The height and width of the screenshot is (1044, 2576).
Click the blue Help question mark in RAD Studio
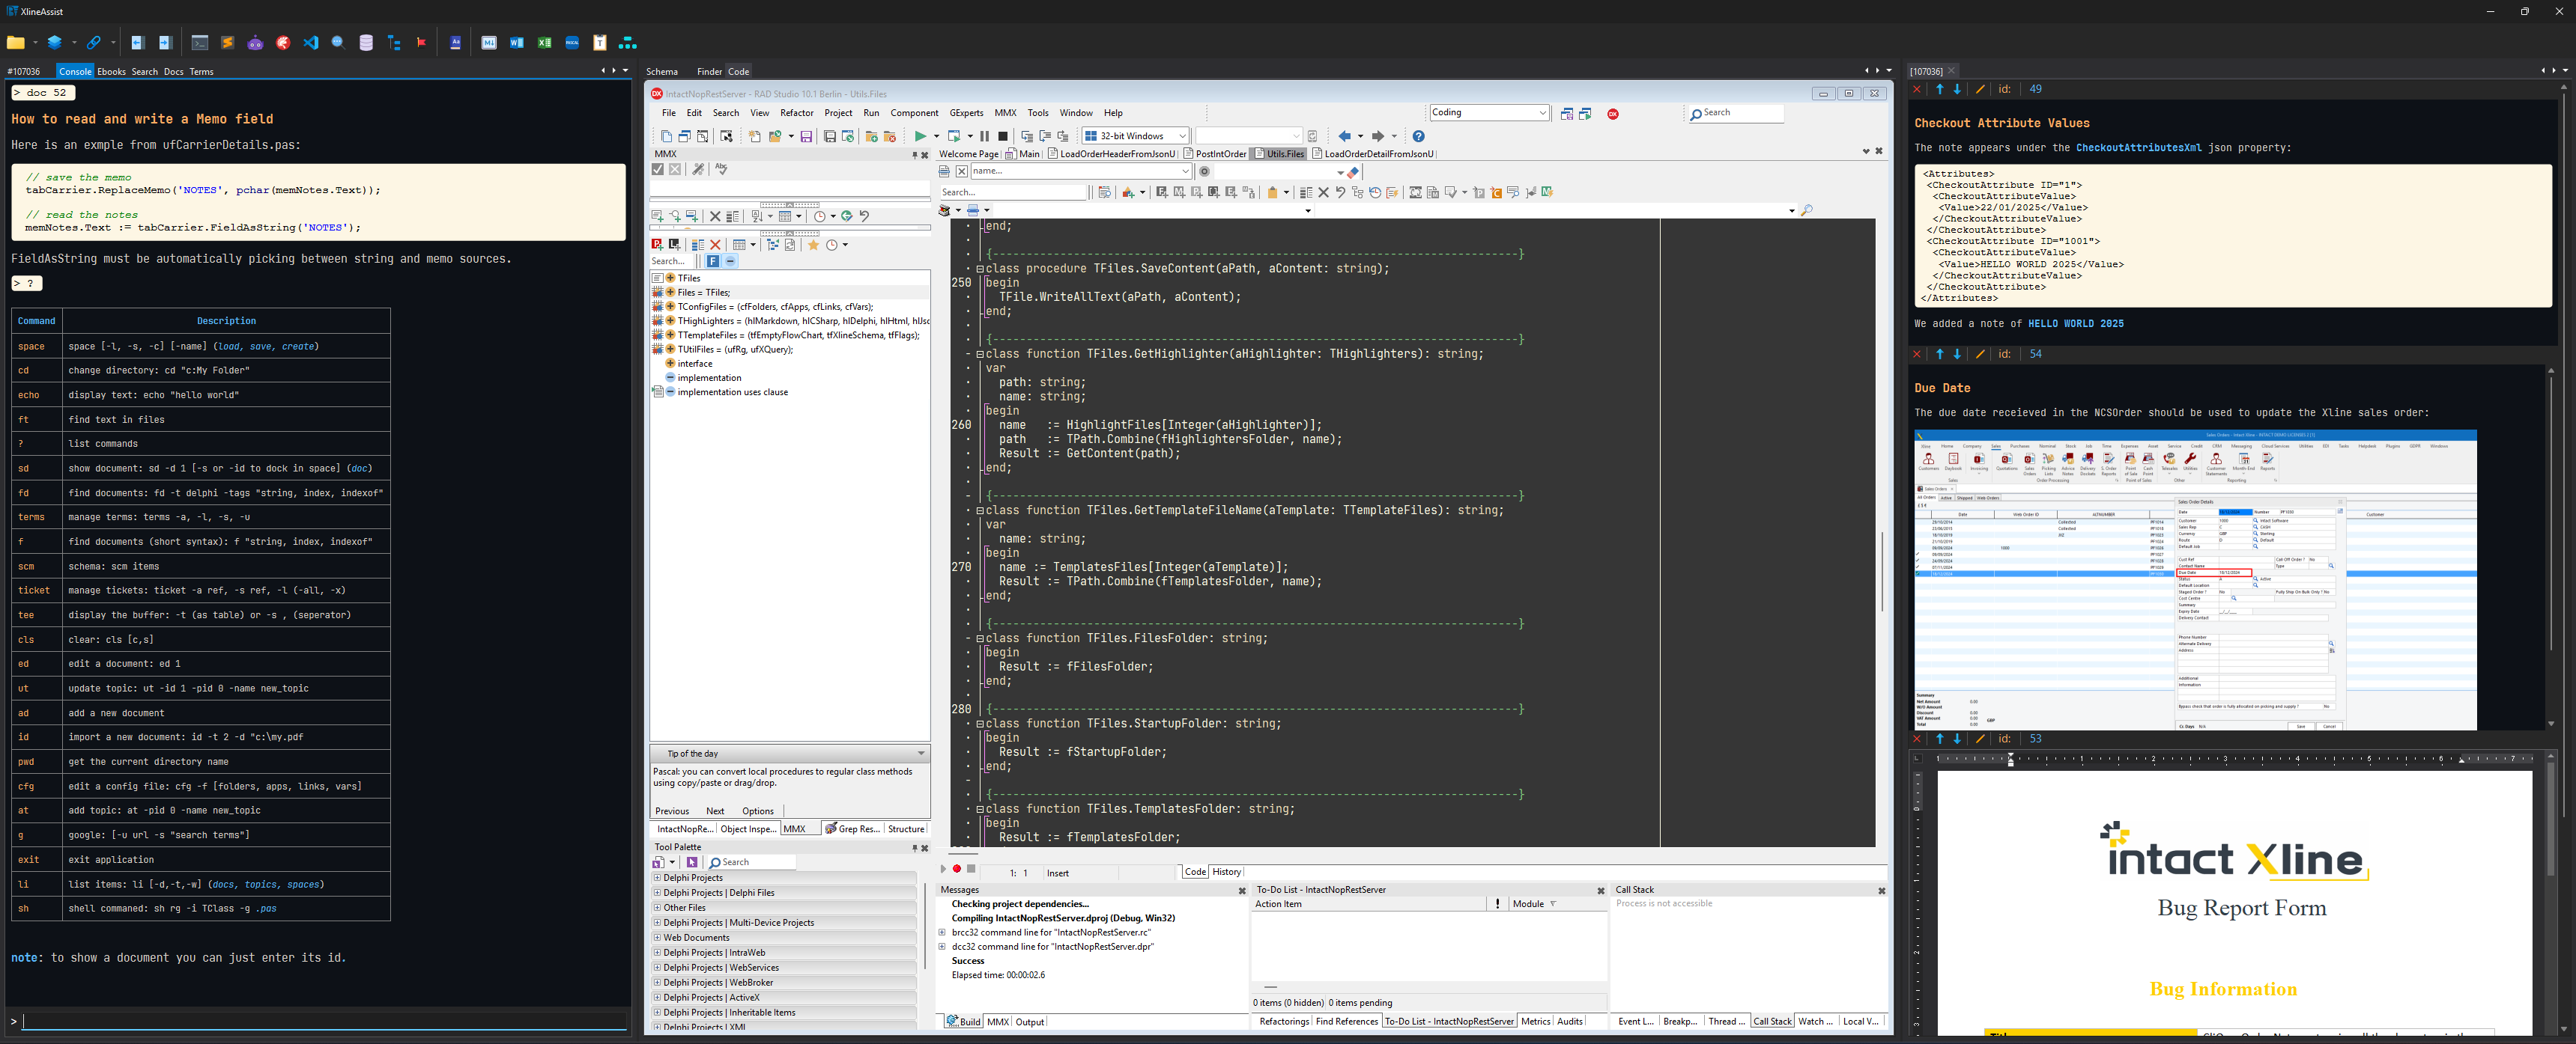(x=1418, y=136)
